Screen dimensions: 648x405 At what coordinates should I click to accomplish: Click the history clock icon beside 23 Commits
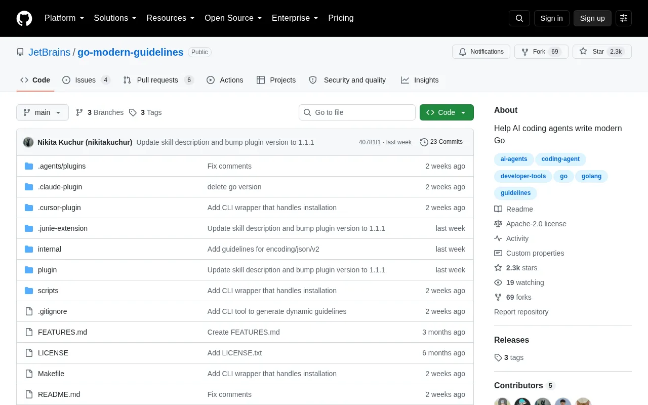424,142
